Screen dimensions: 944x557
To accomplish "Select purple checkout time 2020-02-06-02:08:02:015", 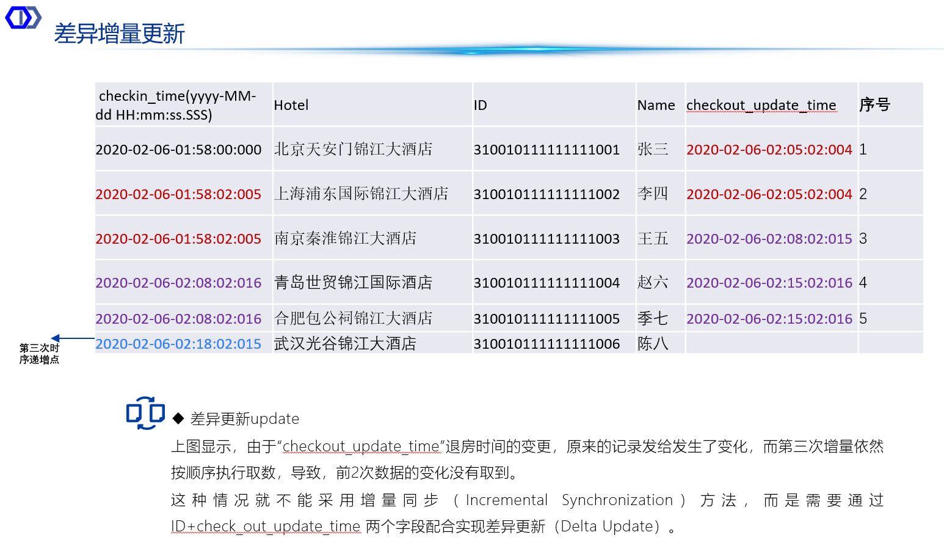I will [769, 239].
